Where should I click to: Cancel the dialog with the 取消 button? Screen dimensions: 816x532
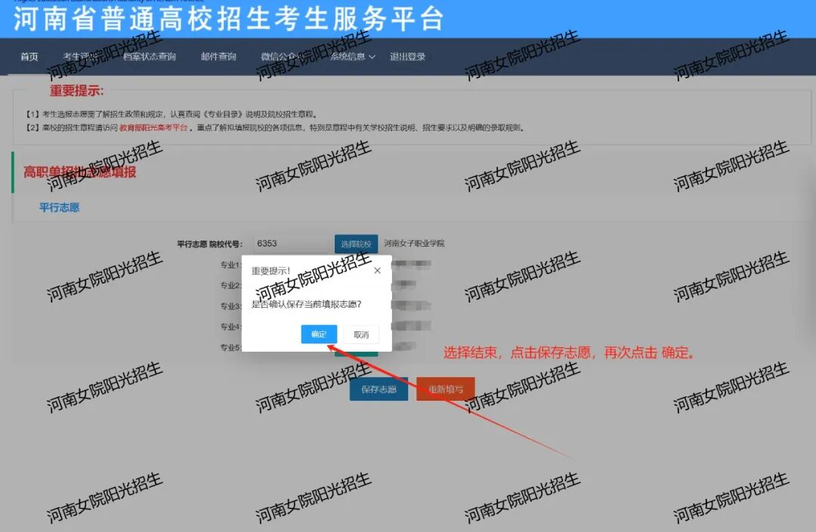pyautogui.click(x=361, y=334)
